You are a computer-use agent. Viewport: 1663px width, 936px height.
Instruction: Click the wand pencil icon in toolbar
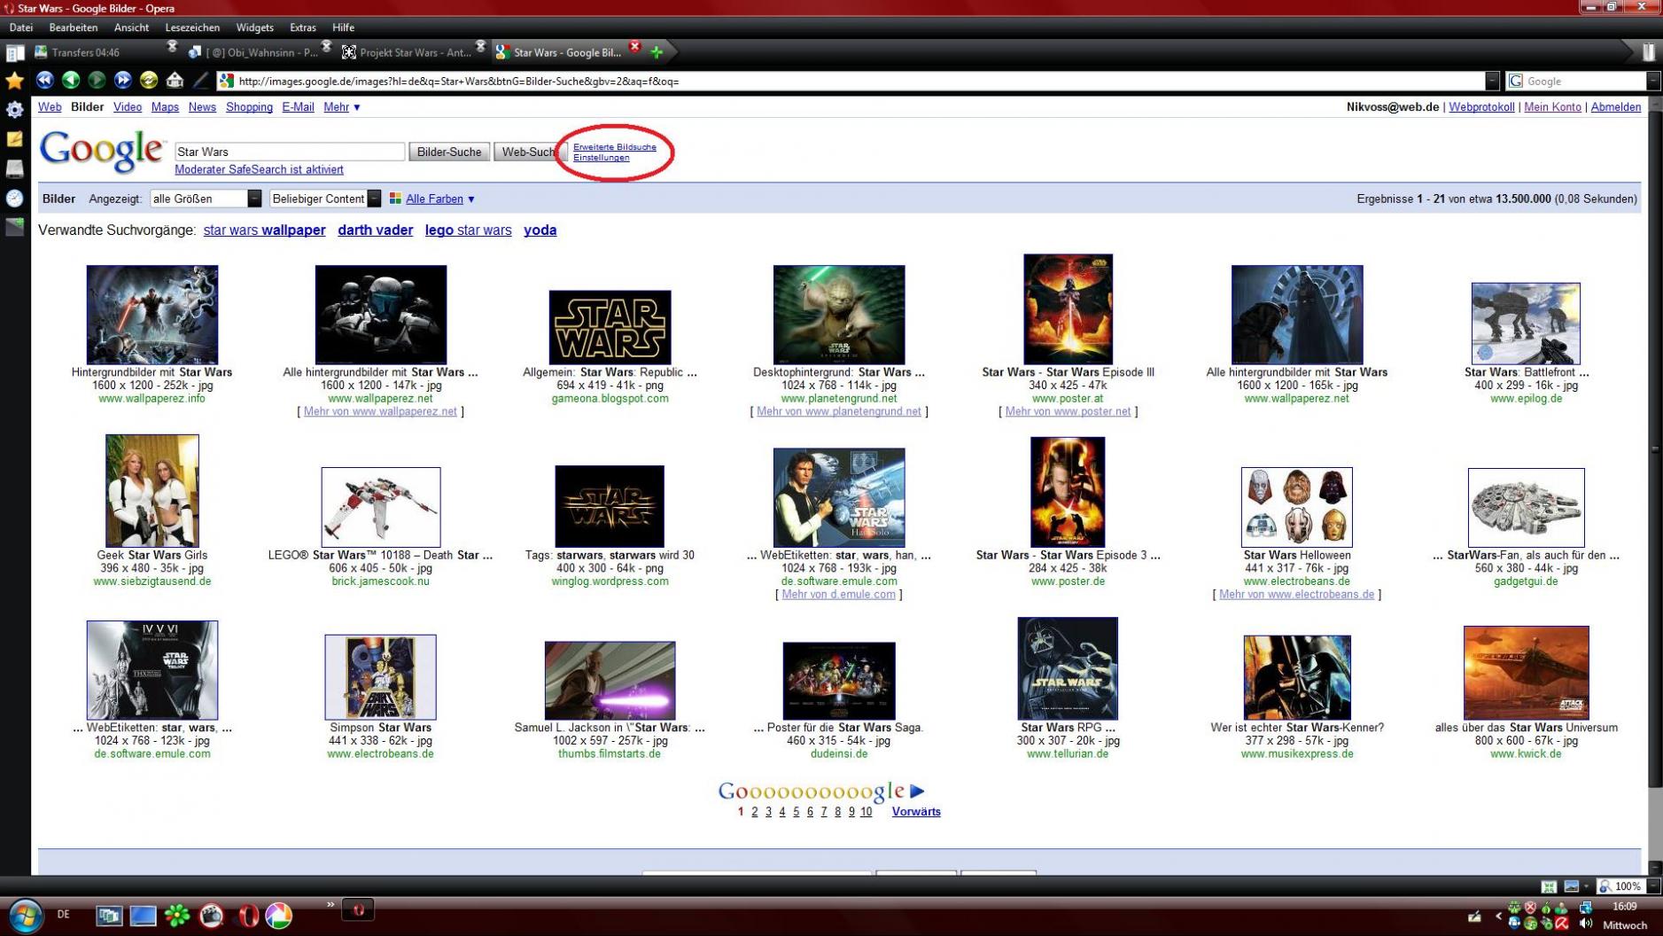click(201, 81)
